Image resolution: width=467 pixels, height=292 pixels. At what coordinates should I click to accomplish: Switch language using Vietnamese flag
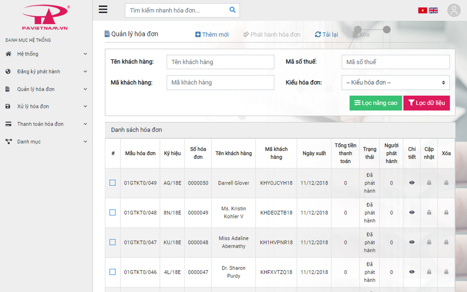click(x=422, y=11)
